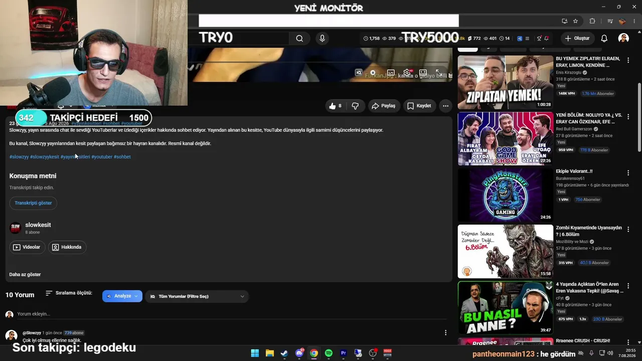Bookmark this page with the star icon
The width and height of the screenshot is (642, 361).
[575, 21]
